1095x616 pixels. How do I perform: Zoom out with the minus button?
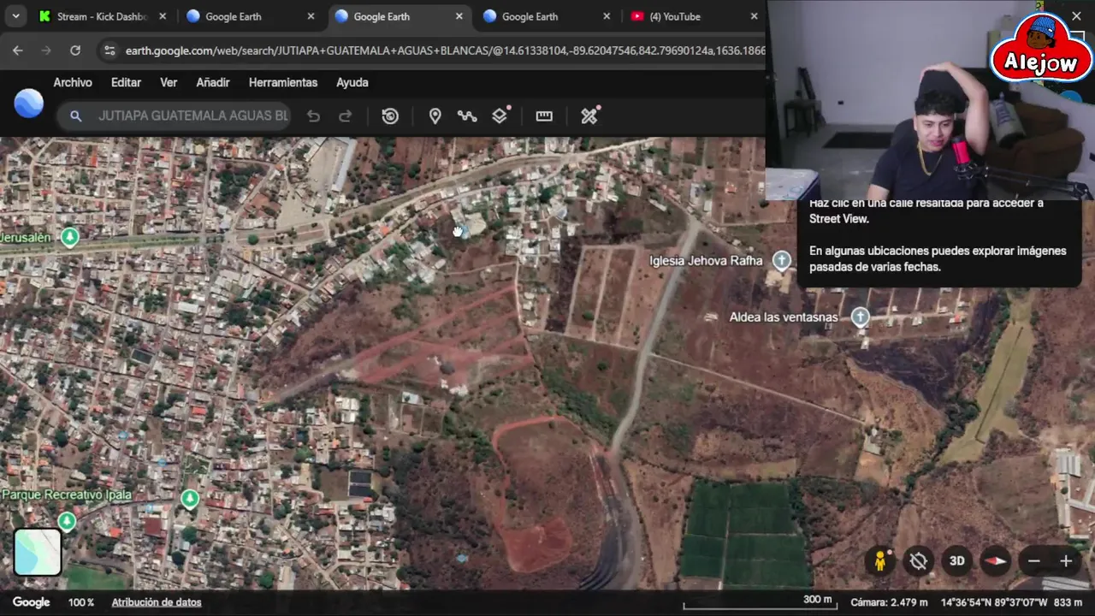tap(1034, 561)
